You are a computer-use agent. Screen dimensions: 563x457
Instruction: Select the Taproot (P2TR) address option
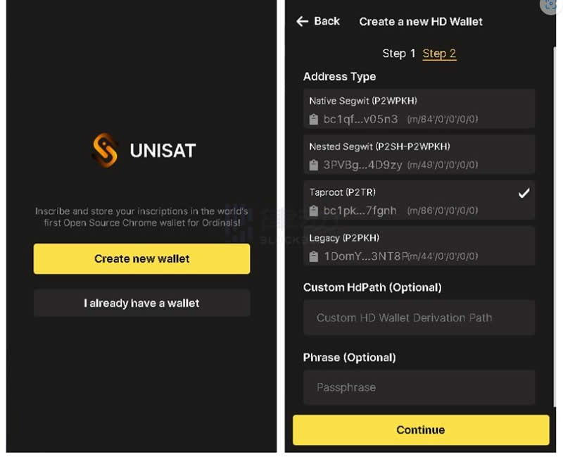pos(419,200)
